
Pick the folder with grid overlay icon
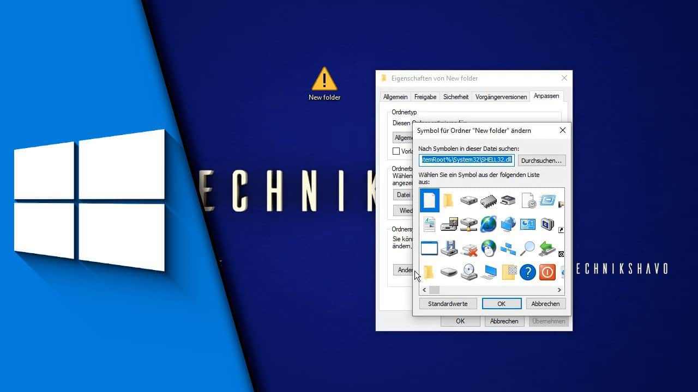coord(509,272)
